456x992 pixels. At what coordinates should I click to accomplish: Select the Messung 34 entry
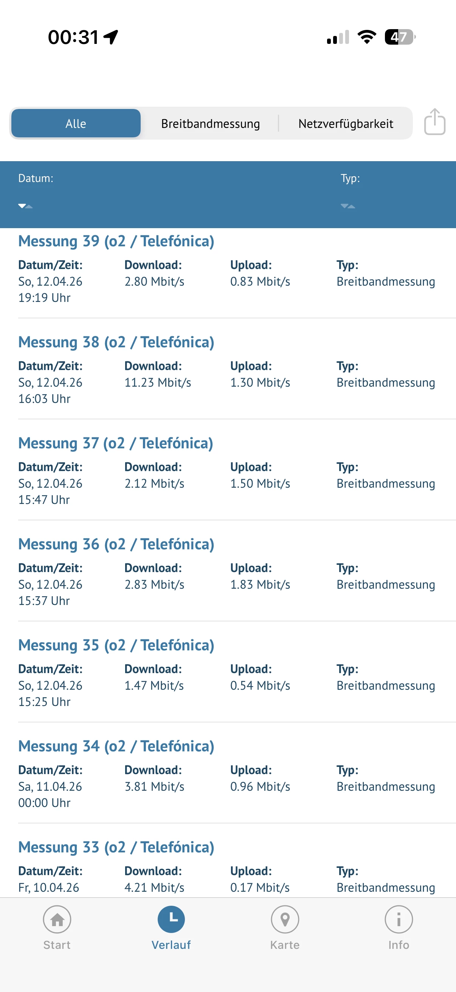(116, 746)
